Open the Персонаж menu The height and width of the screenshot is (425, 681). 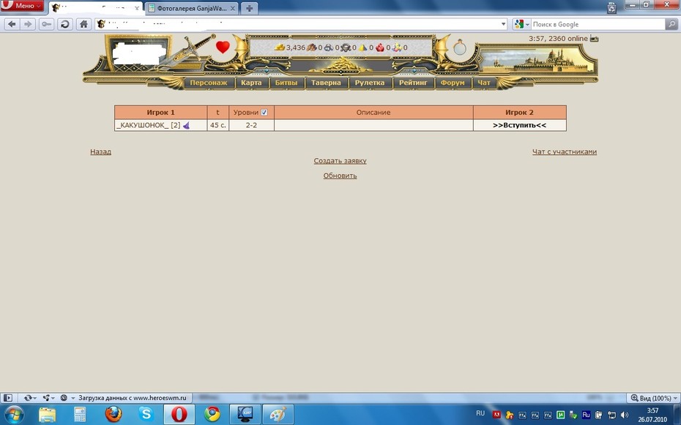point(209,83)
